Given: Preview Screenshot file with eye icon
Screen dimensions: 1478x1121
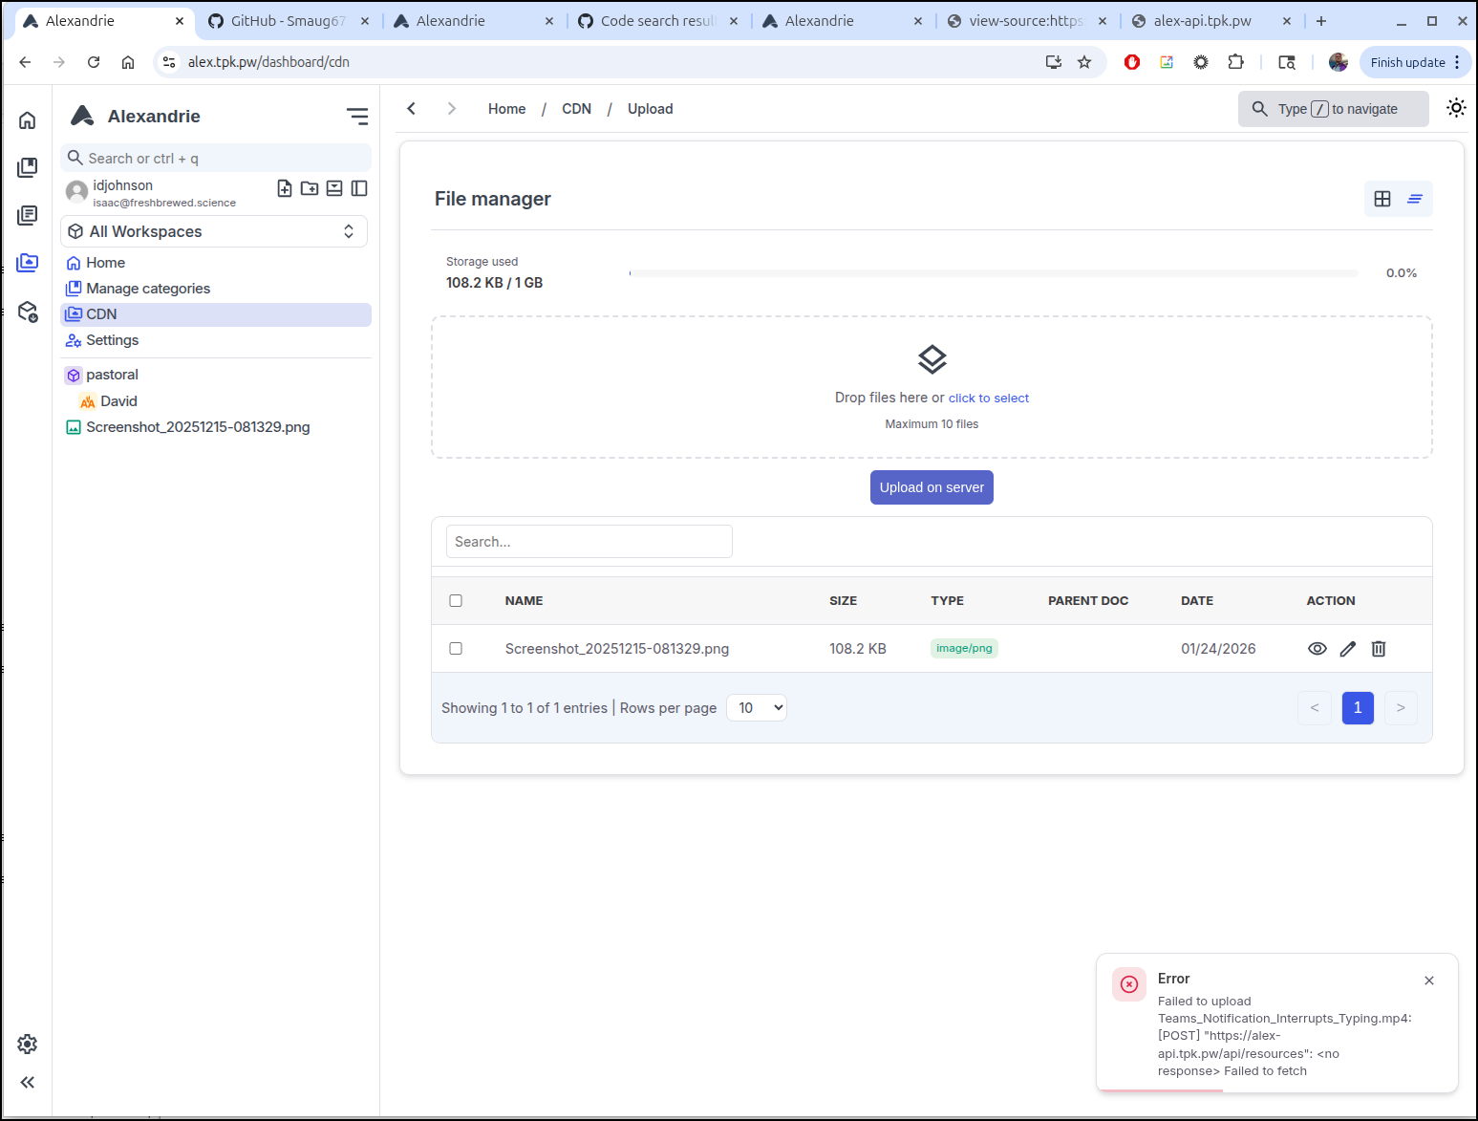Looking at the screenshot, I should coord(1317,649).
